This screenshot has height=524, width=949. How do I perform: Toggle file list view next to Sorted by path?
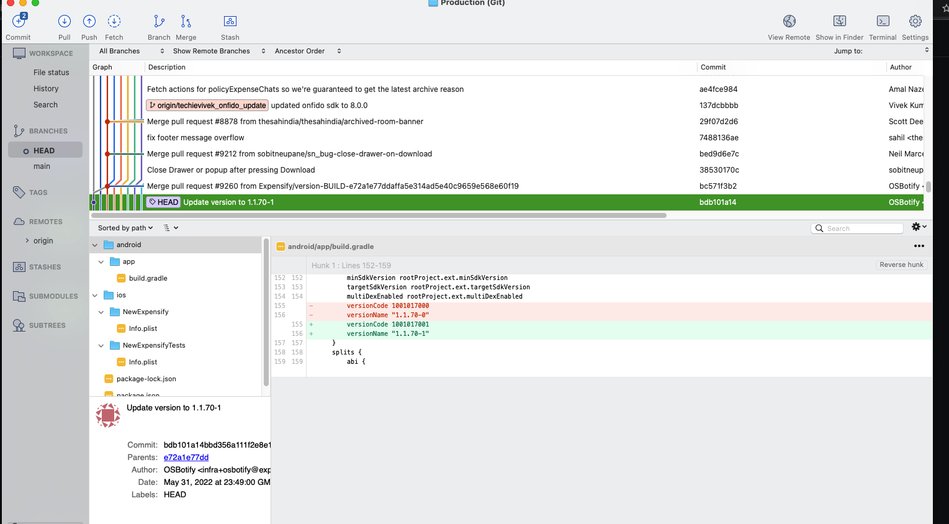168,227
